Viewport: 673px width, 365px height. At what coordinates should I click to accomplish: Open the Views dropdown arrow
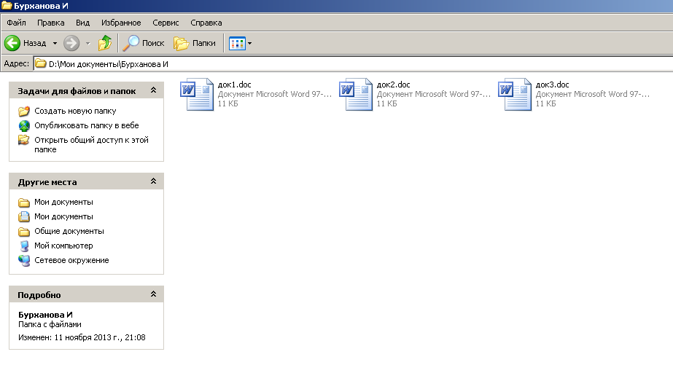coord(249,43)
